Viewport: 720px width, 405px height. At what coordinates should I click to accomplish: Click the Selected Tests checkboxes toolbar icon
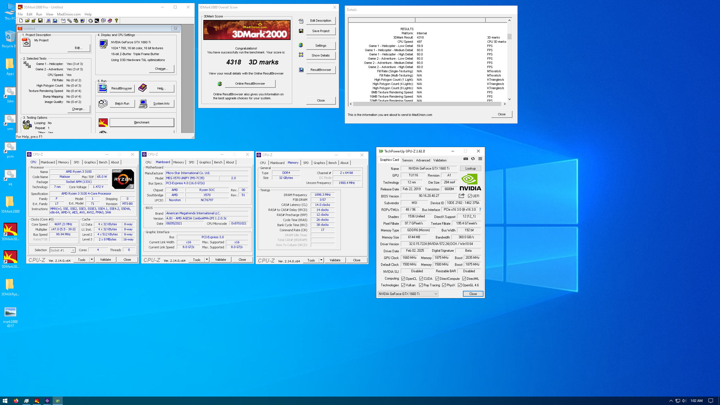coord(69,21)
